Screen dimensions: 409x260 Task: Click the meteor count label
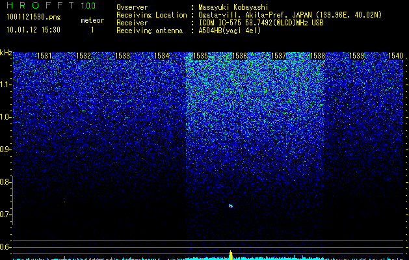pyautogui.click(x=92, y=20)
